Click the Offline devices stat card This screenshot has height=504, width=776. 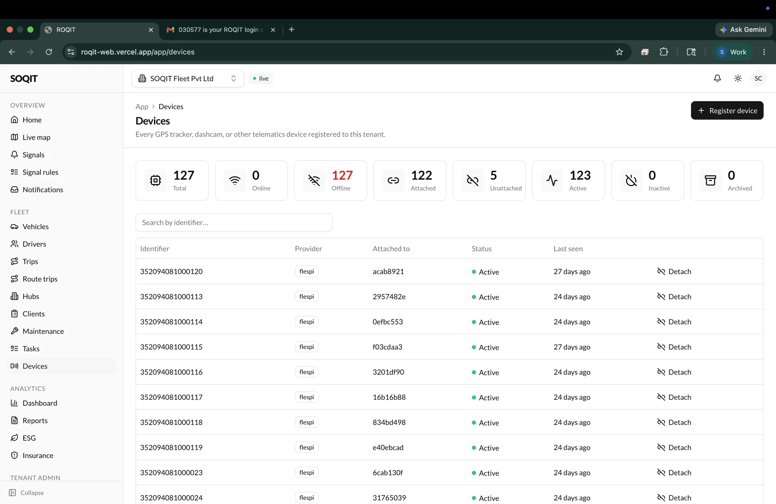pyautogui.click(x=331, y=180)
